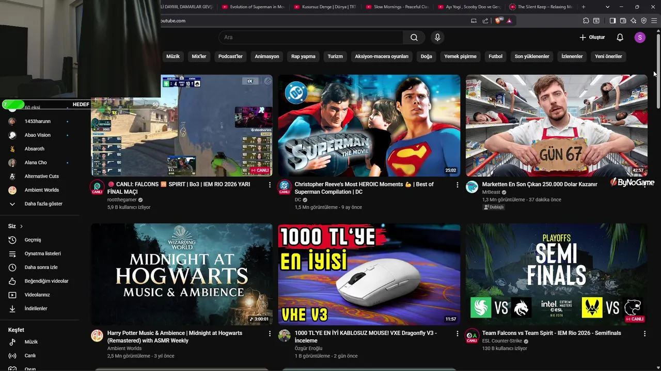Screen dimensions: 661x371
Task: Click install app icon in address bar
Action: tap(474, 21)
